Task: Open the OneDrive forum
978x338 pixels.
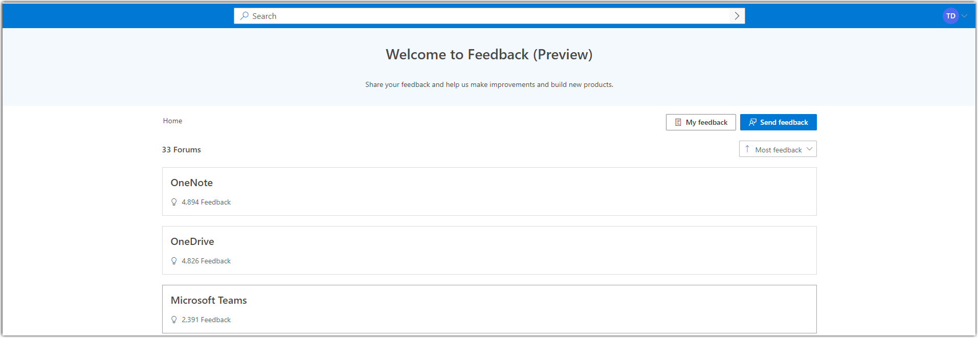Action: pos(489,250)
